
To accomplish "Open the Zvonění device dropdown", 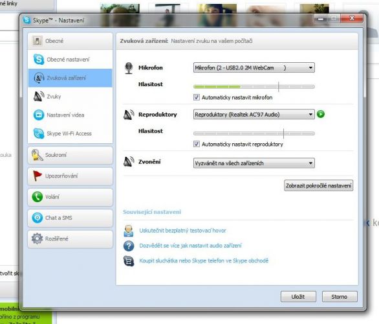I will (254, 163).
